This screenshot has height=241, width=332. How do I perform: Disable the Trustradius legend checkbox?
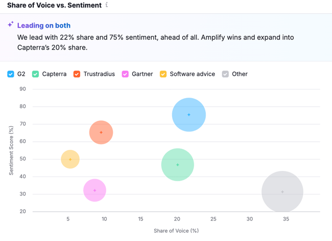(x=77, y=74)
